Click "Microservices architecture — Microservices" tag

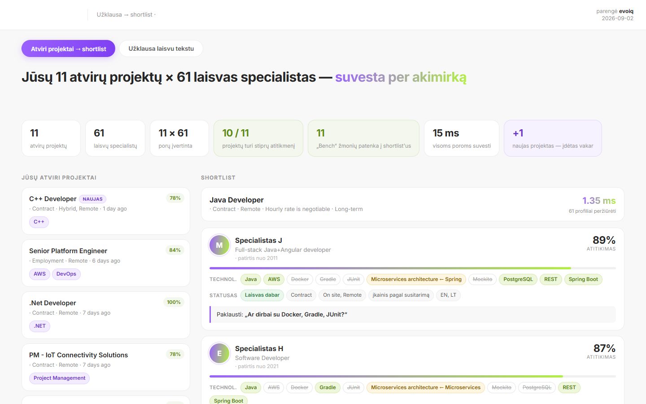pyautogui.click(x=426, y=387)
